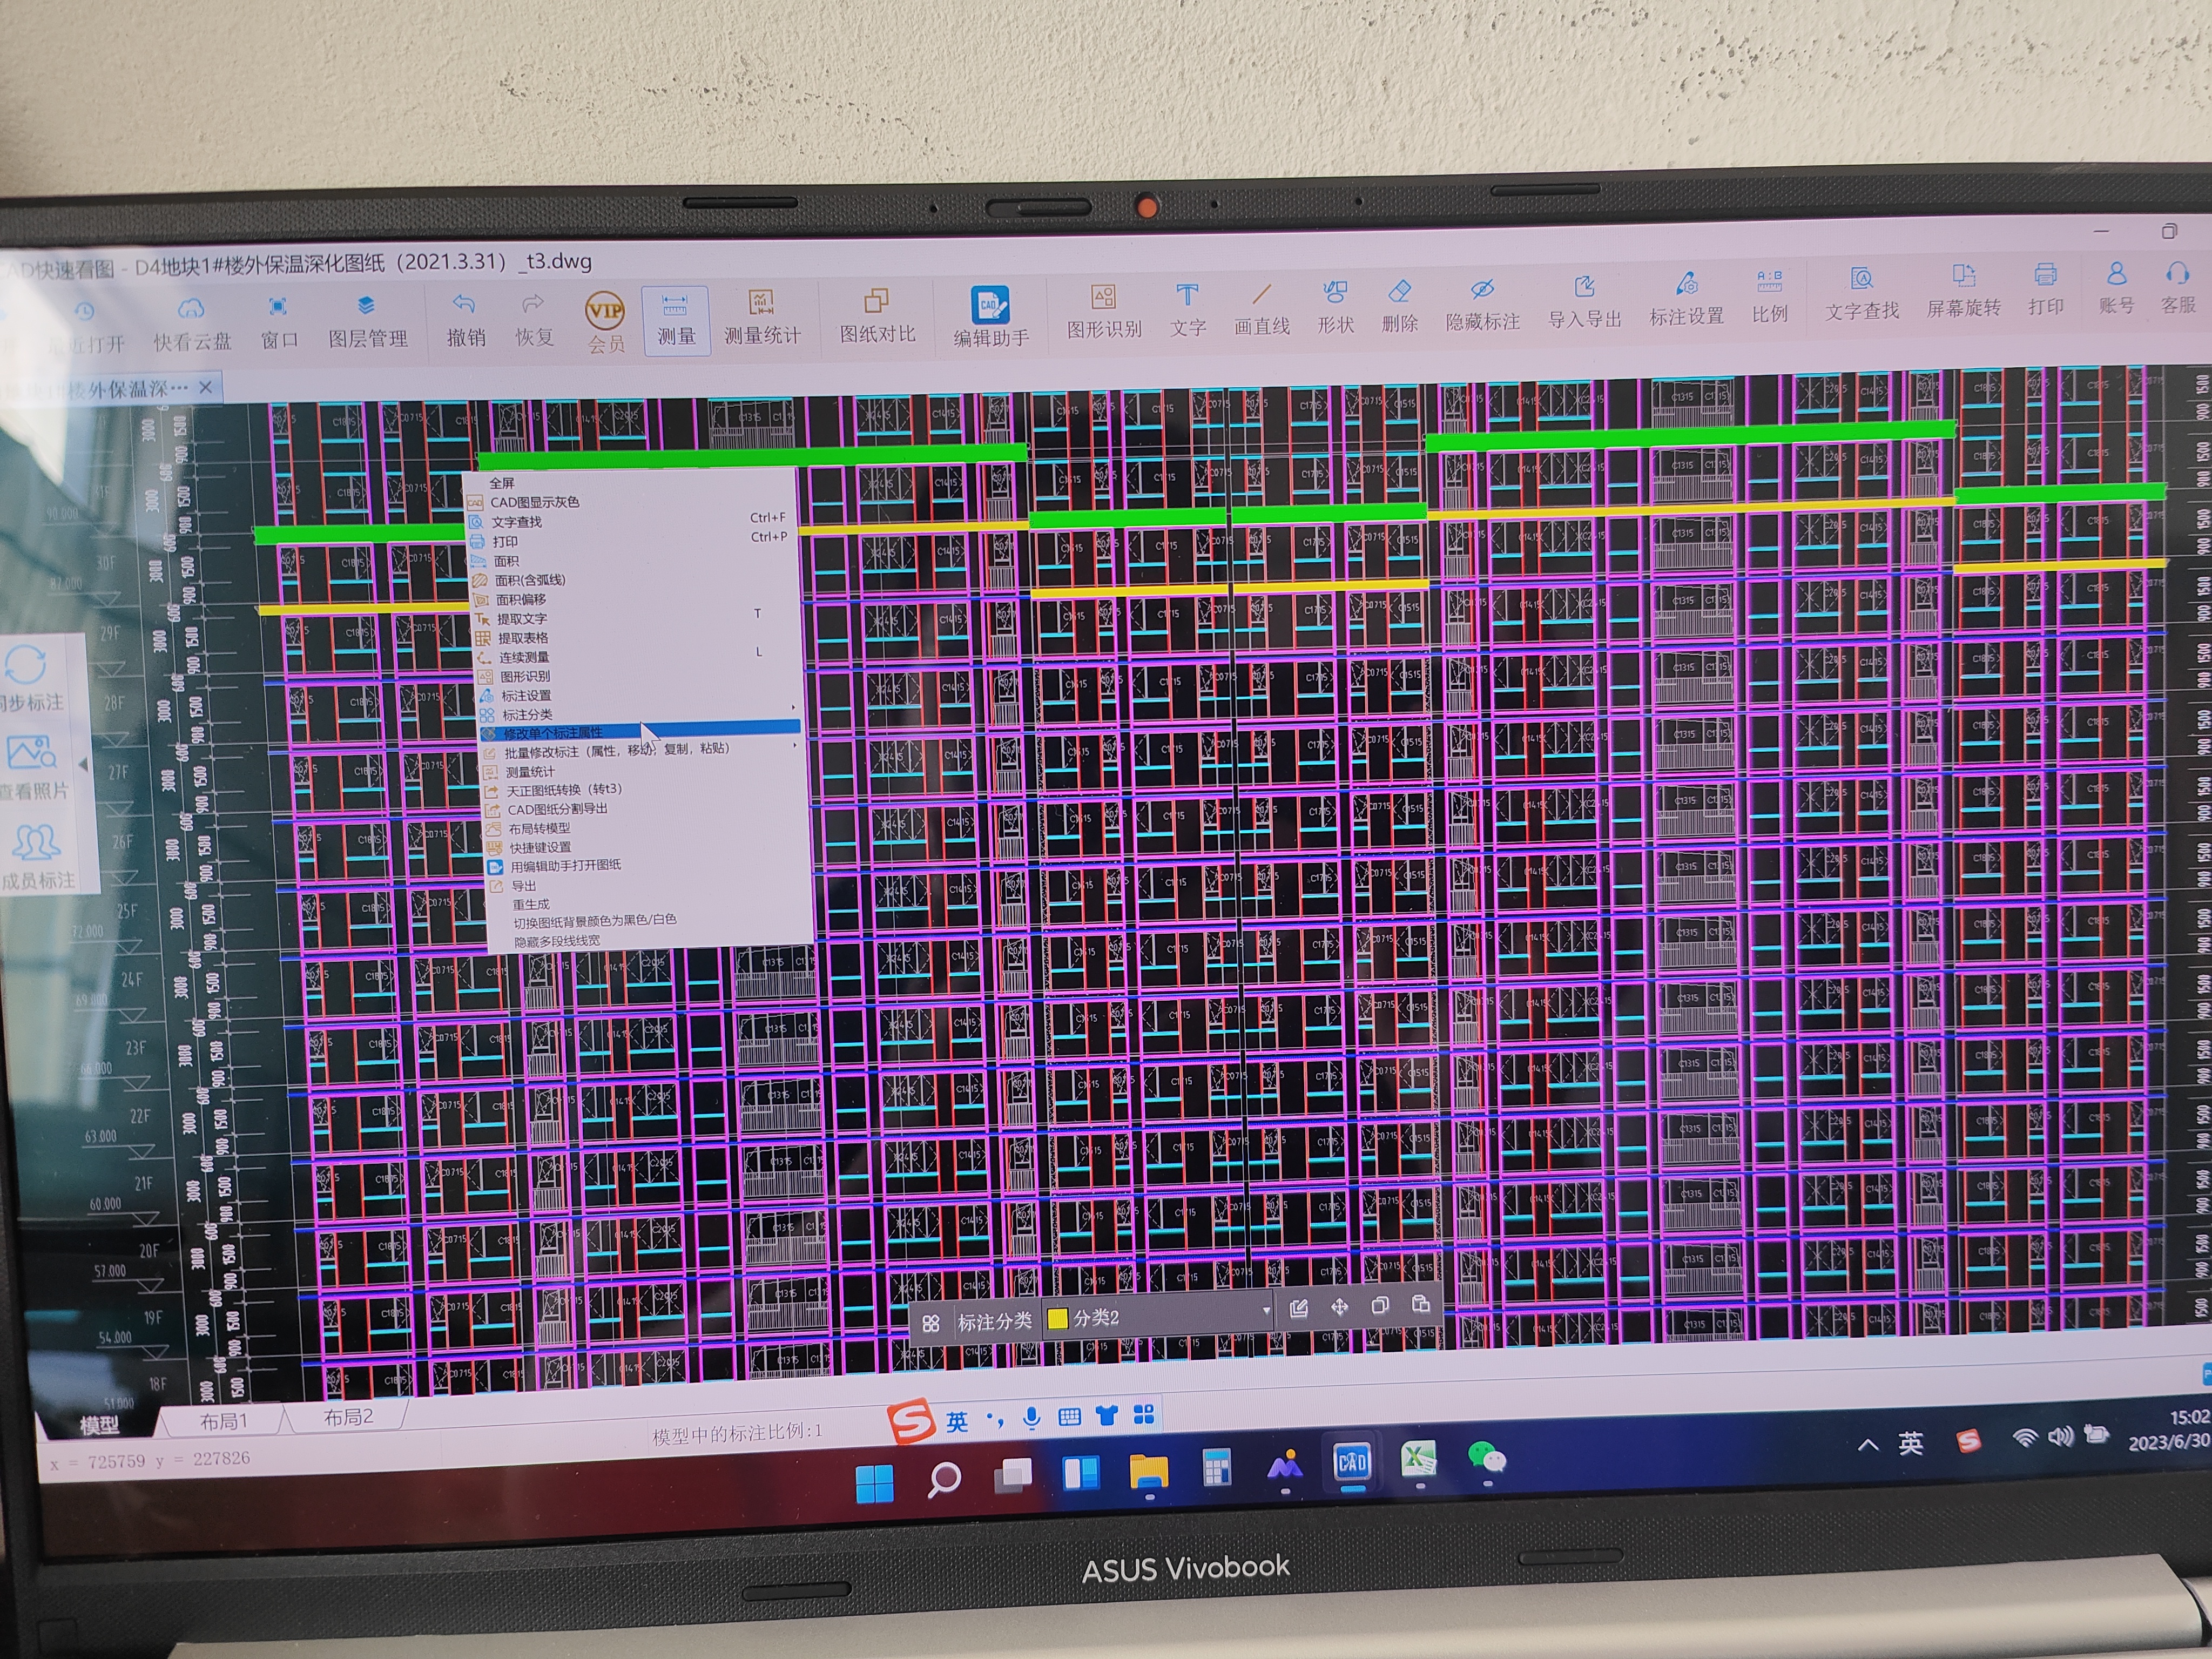Open the 快看云盘 cloud drive tool
This screenshot has width=2212, height=1659.
point(191,323)
